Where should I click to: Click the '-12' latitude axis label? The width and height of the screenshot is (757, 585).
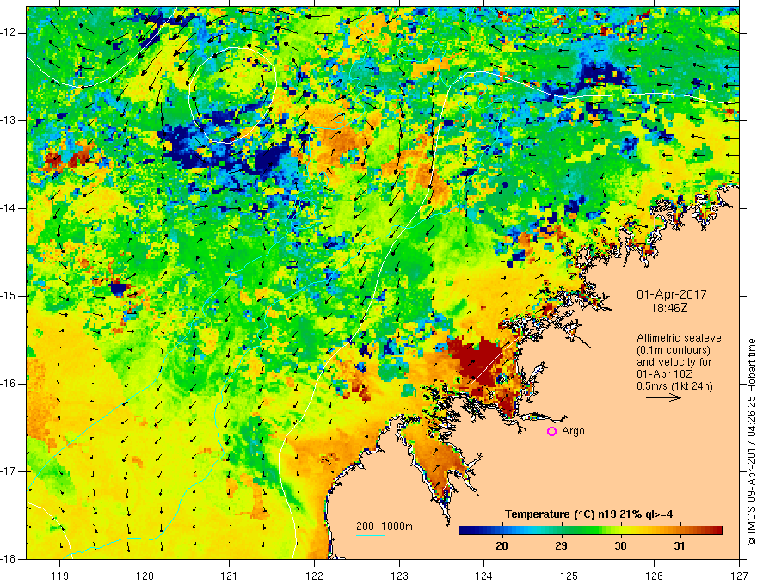point(9,33)
